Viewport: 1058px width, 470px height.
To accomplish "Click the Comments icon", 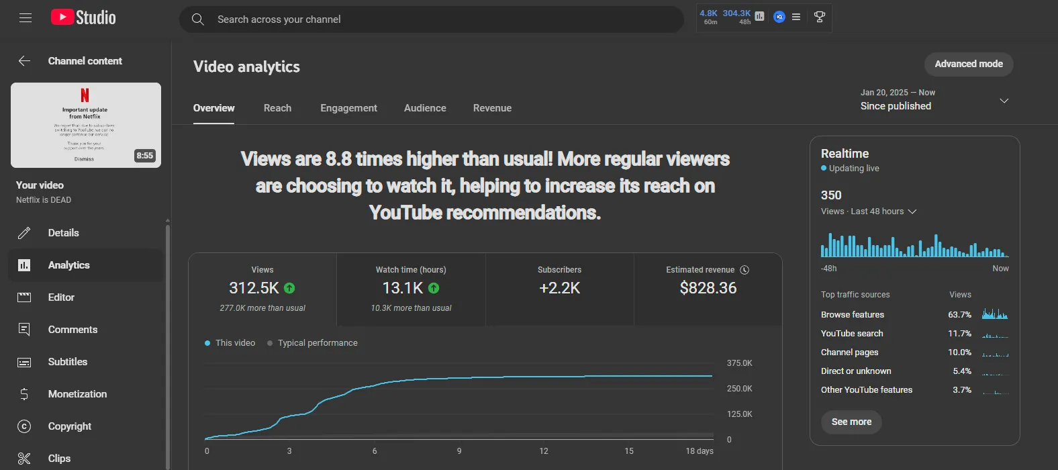I will 24,330.
